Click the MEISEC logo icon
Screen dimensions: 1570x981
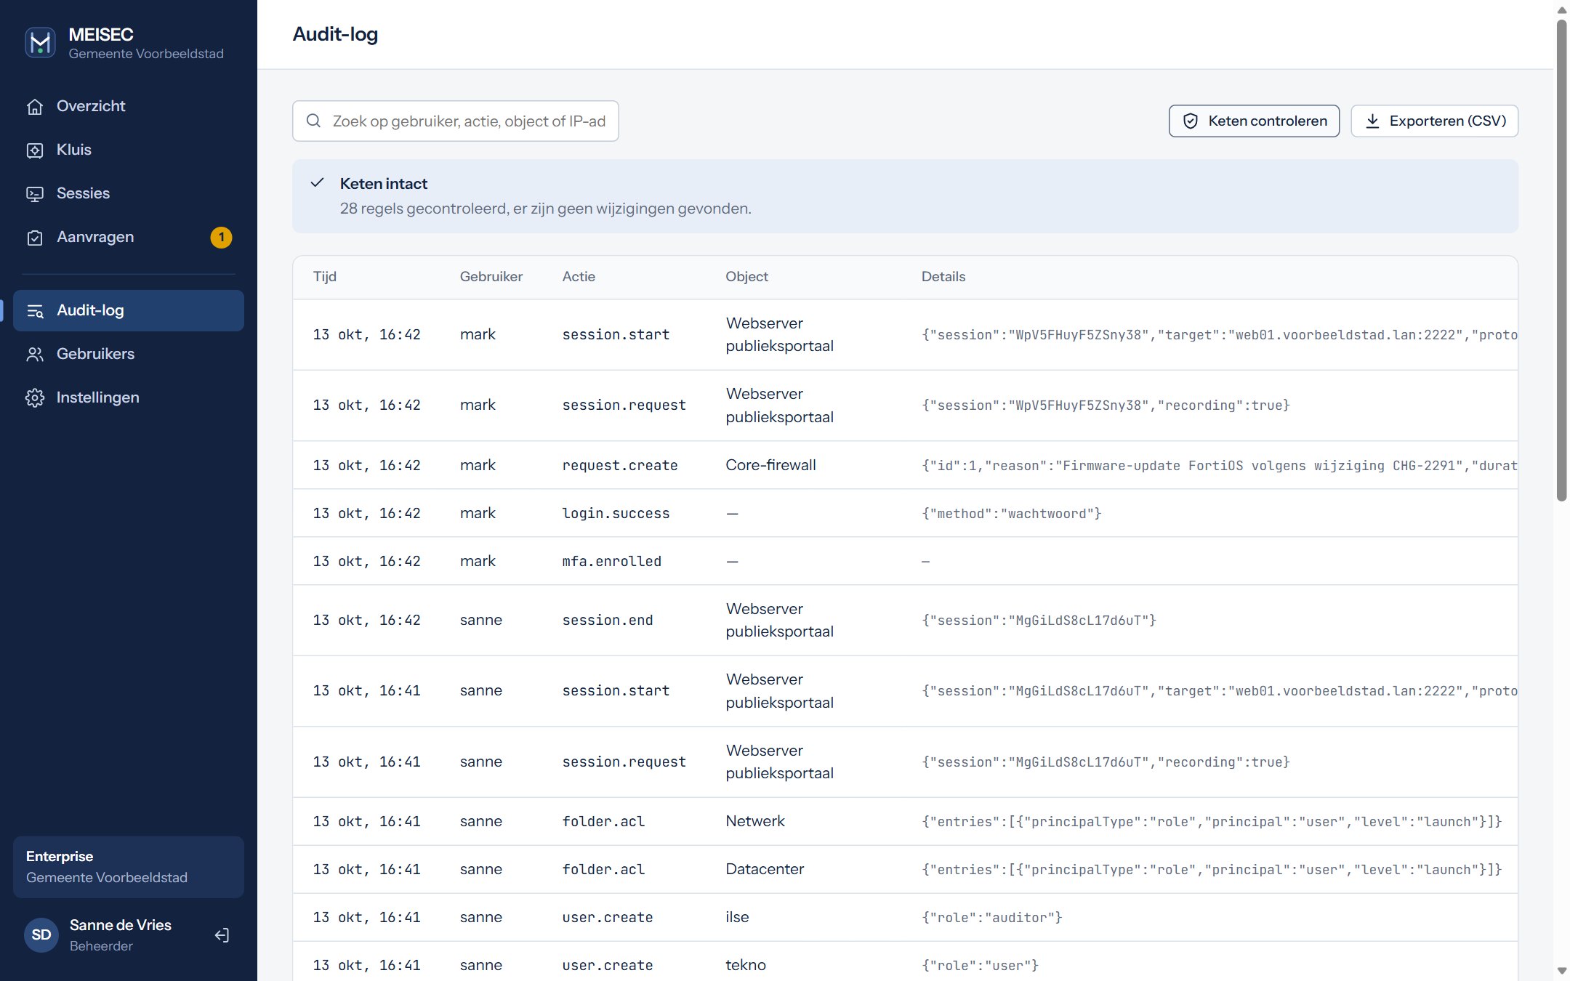pyautogui.click(x=40, y=43)
